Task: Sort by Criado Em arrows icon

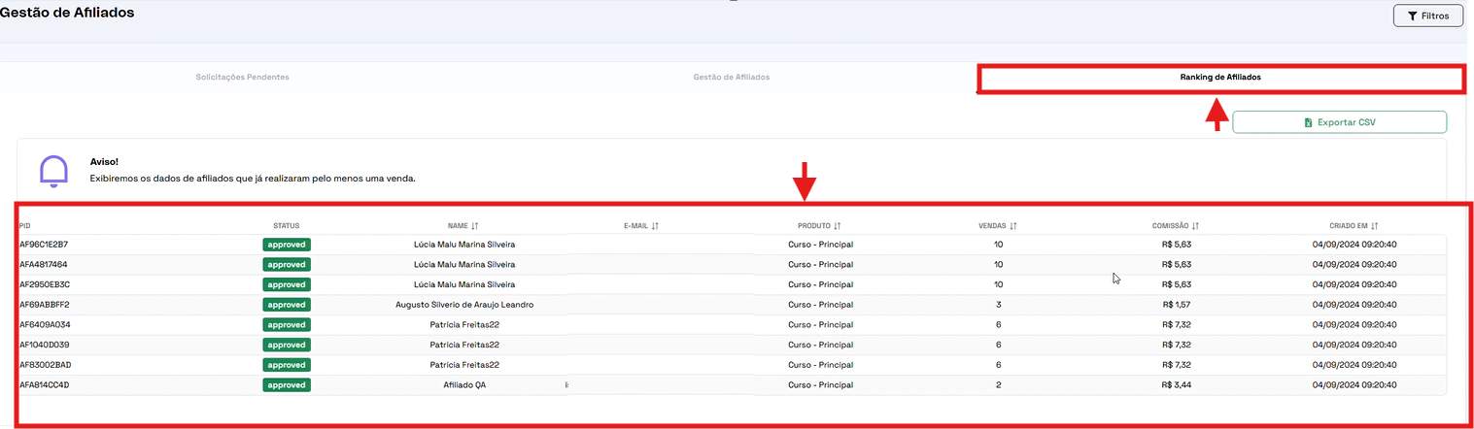Action: [1375, 226]
